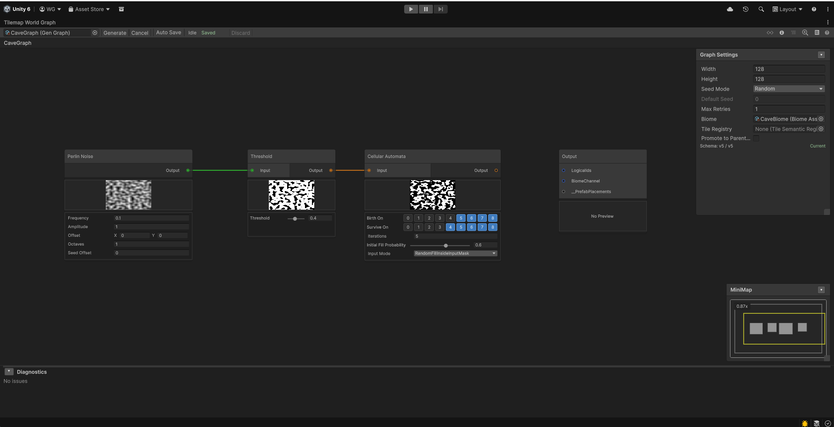Click the CaveGraph object picker circle

(95, 33)
